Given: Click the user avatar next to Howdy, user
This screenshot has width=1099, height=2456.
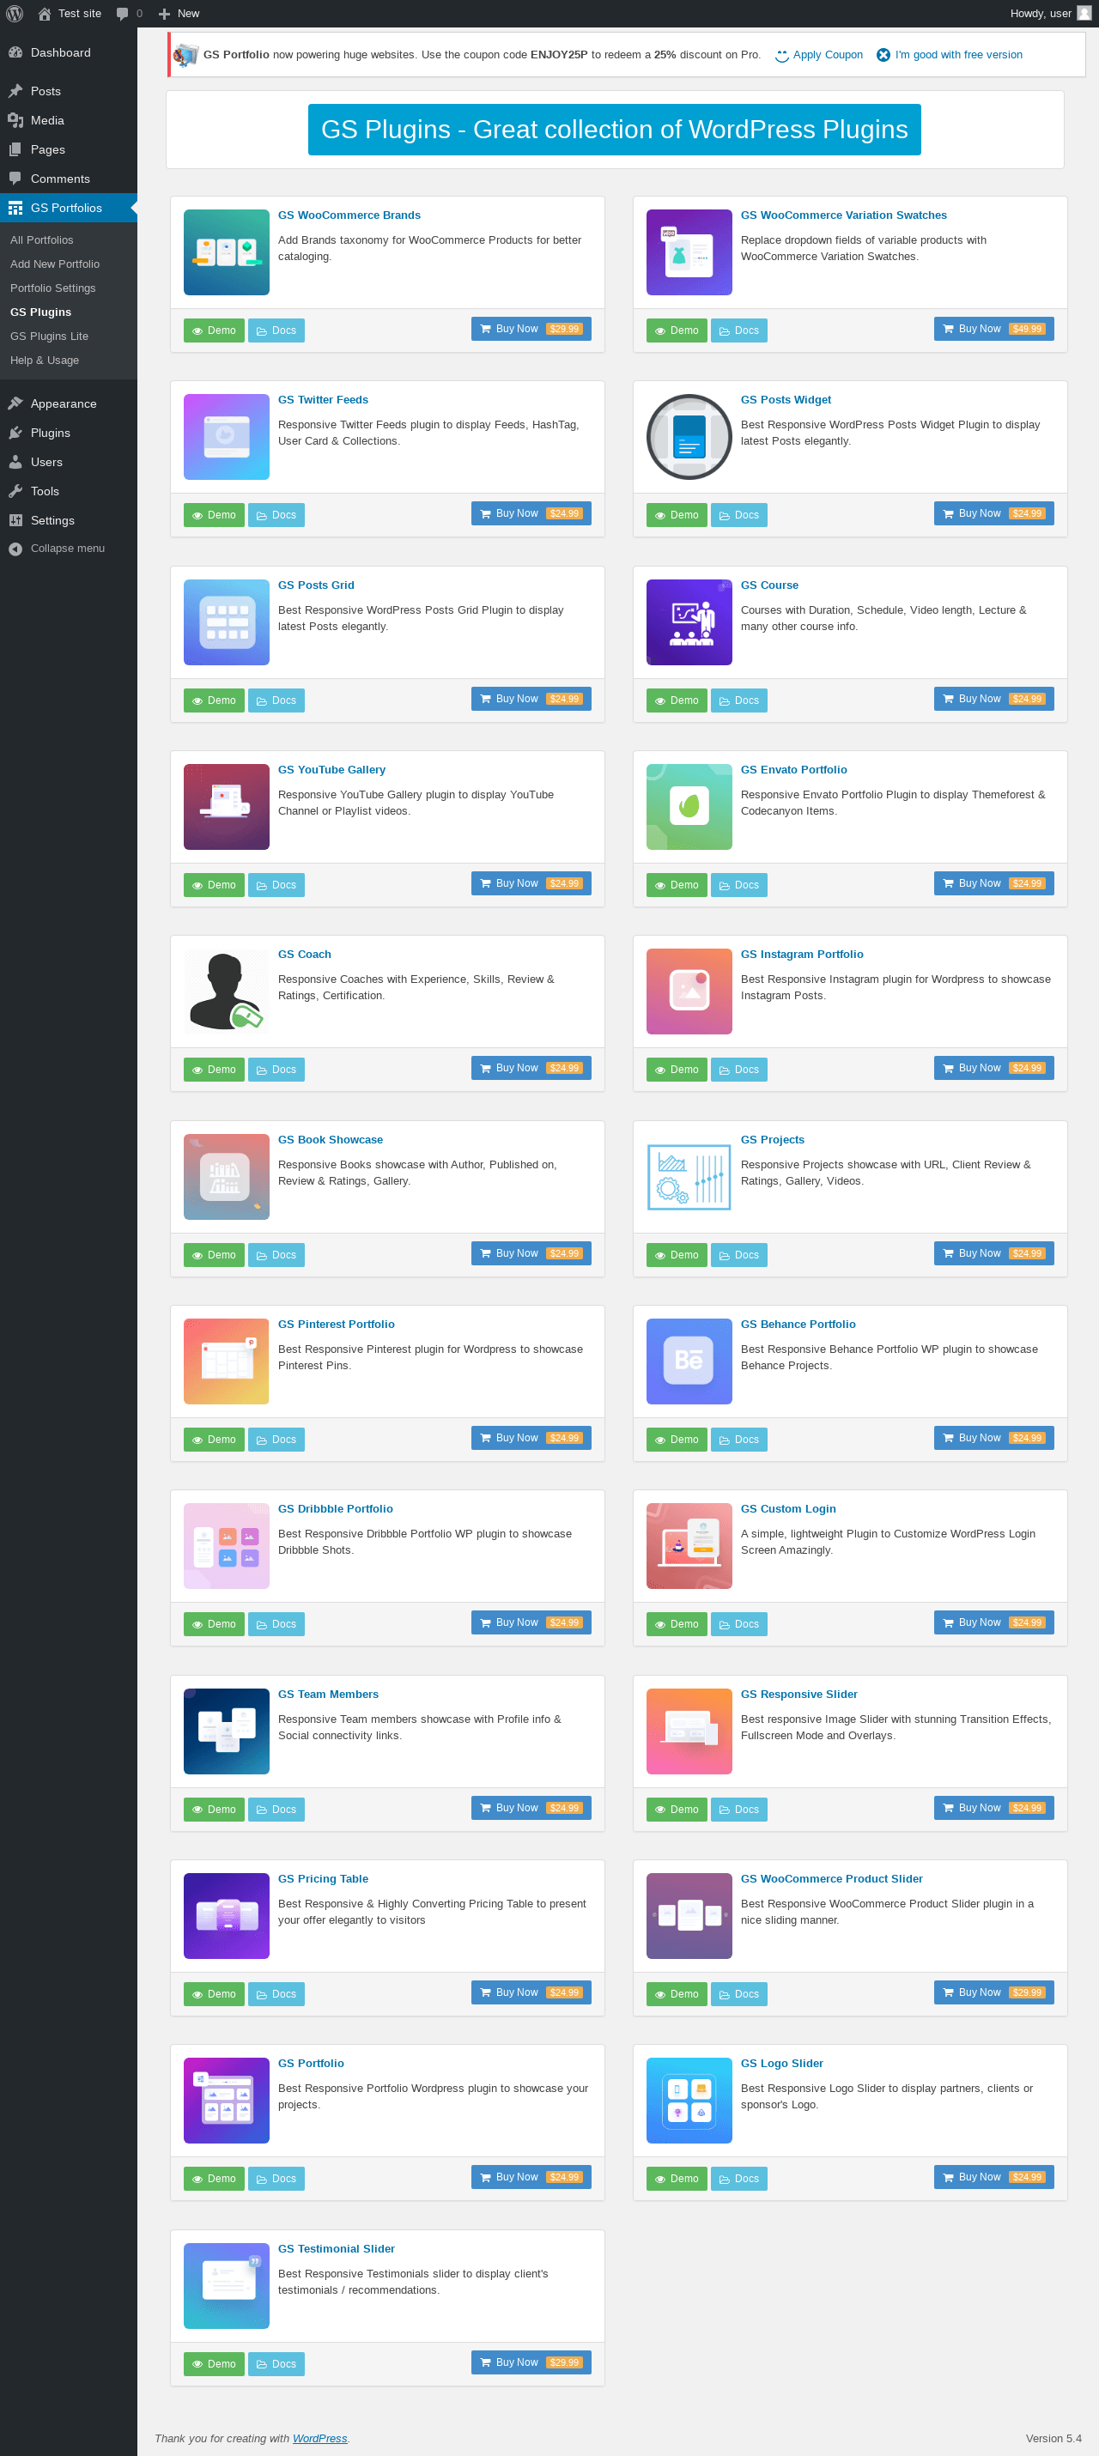Looking at the screenshot, I should pyautogui.click(x=1084, y=14).
